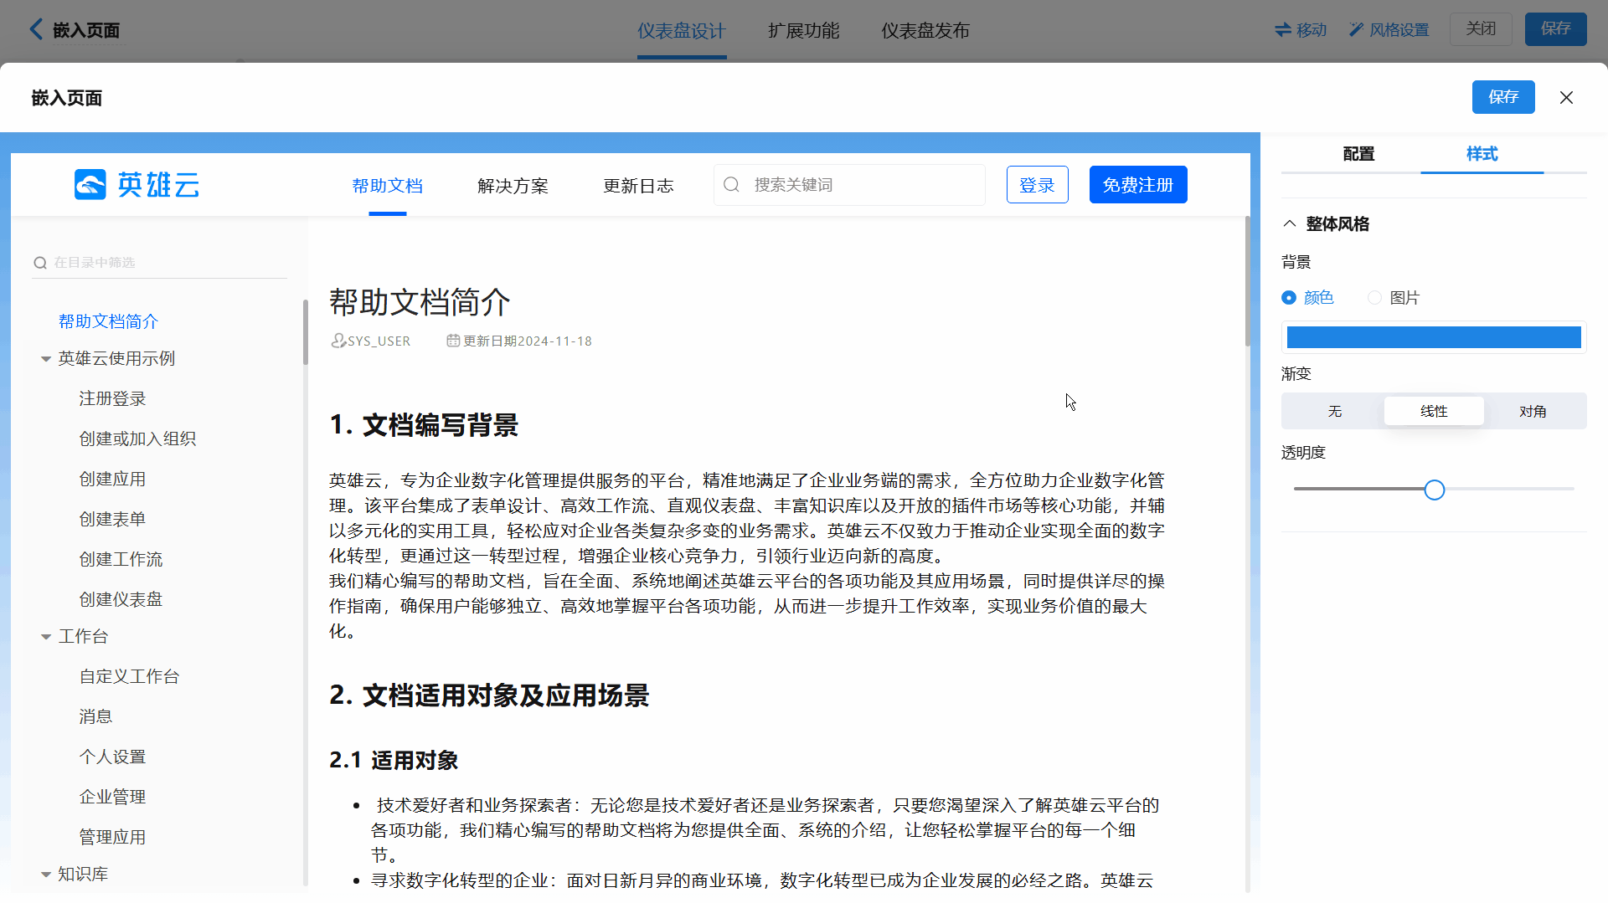This screenshot has width=1608, height=903.
Task: Click the back arrow beside 嵌入页面
Action: [x=35, y=29]
